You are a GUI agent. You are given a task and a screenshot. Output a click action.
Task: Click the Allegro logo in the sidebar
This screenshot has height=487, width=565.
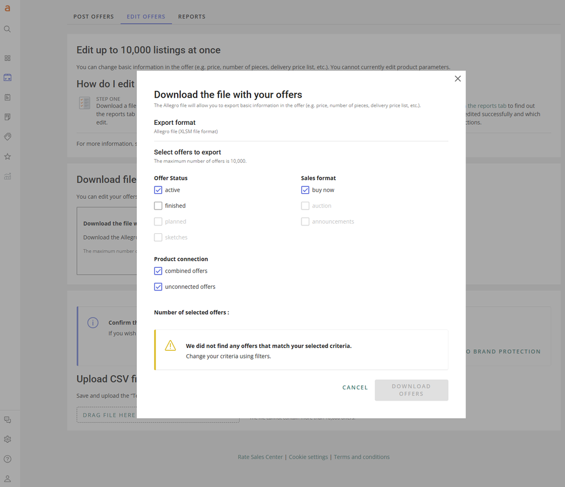tap(7, 8)
